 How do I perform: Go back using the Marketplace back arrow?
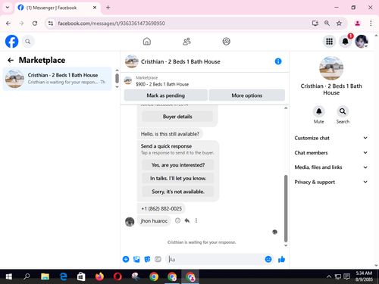[11, 60]
